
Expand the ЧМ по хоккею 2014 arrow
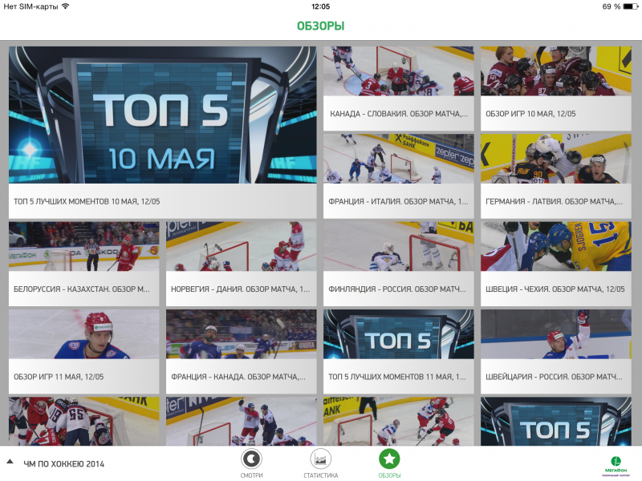tap(10, 463)
